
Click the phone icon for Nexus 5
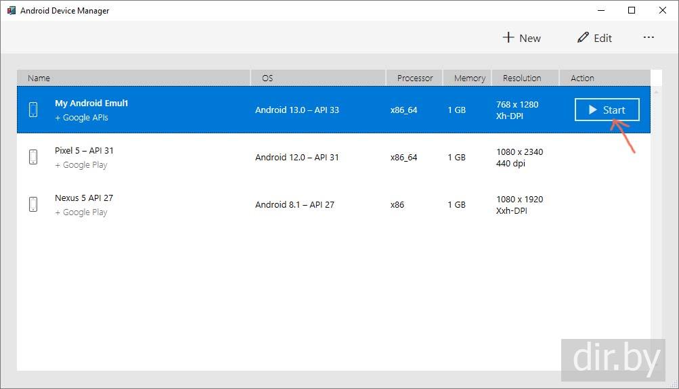pos(33,204)
